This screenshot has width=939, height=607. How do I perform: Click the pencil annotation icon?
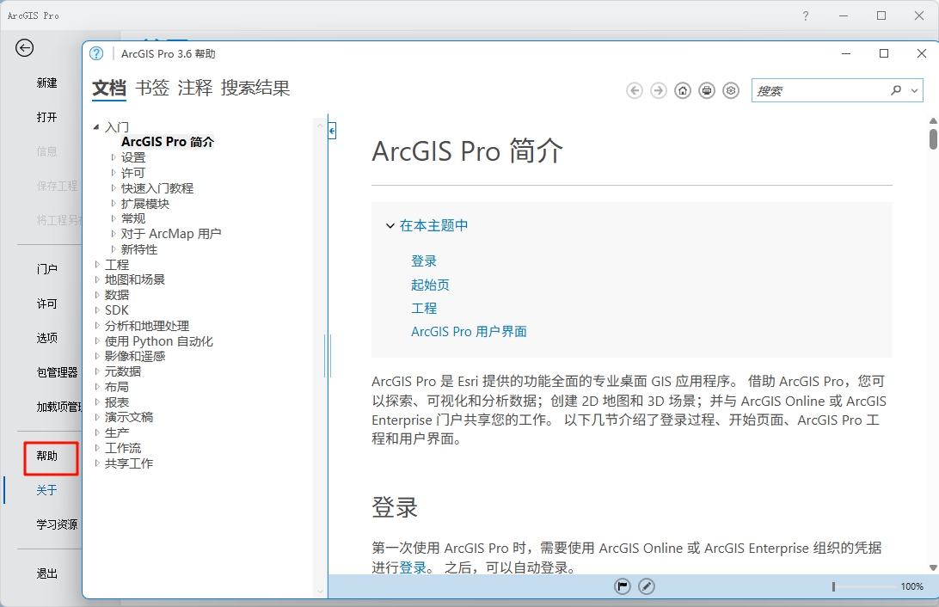tap(647, 586)
